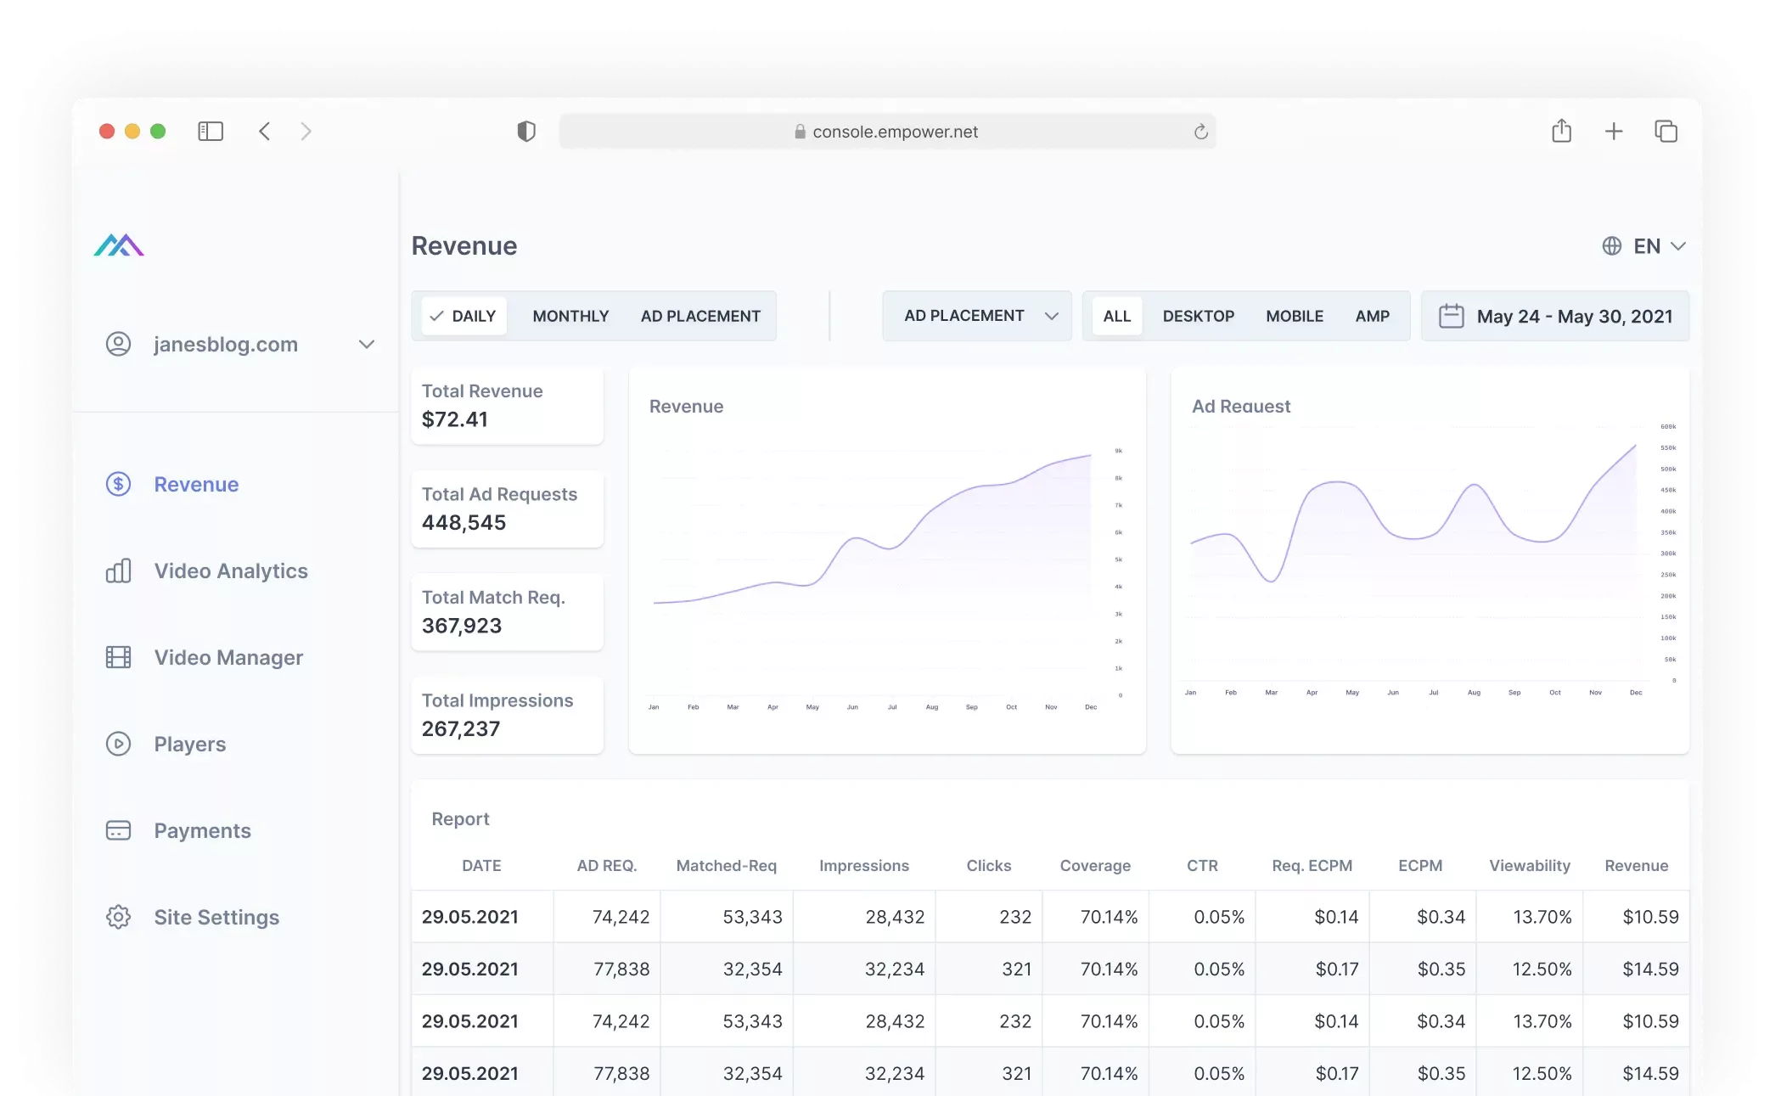Click the Video Manager film icon
The width and height of the screenshot is (1781, 1096).
tap(118, 657)
